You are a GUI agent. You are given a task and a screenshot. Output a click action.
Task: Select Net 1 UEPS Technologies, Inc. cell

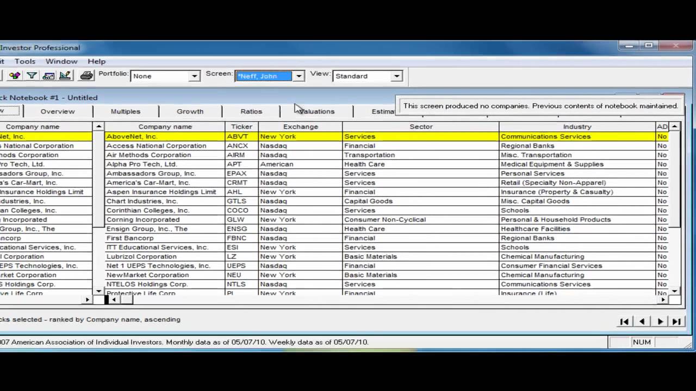165,266
